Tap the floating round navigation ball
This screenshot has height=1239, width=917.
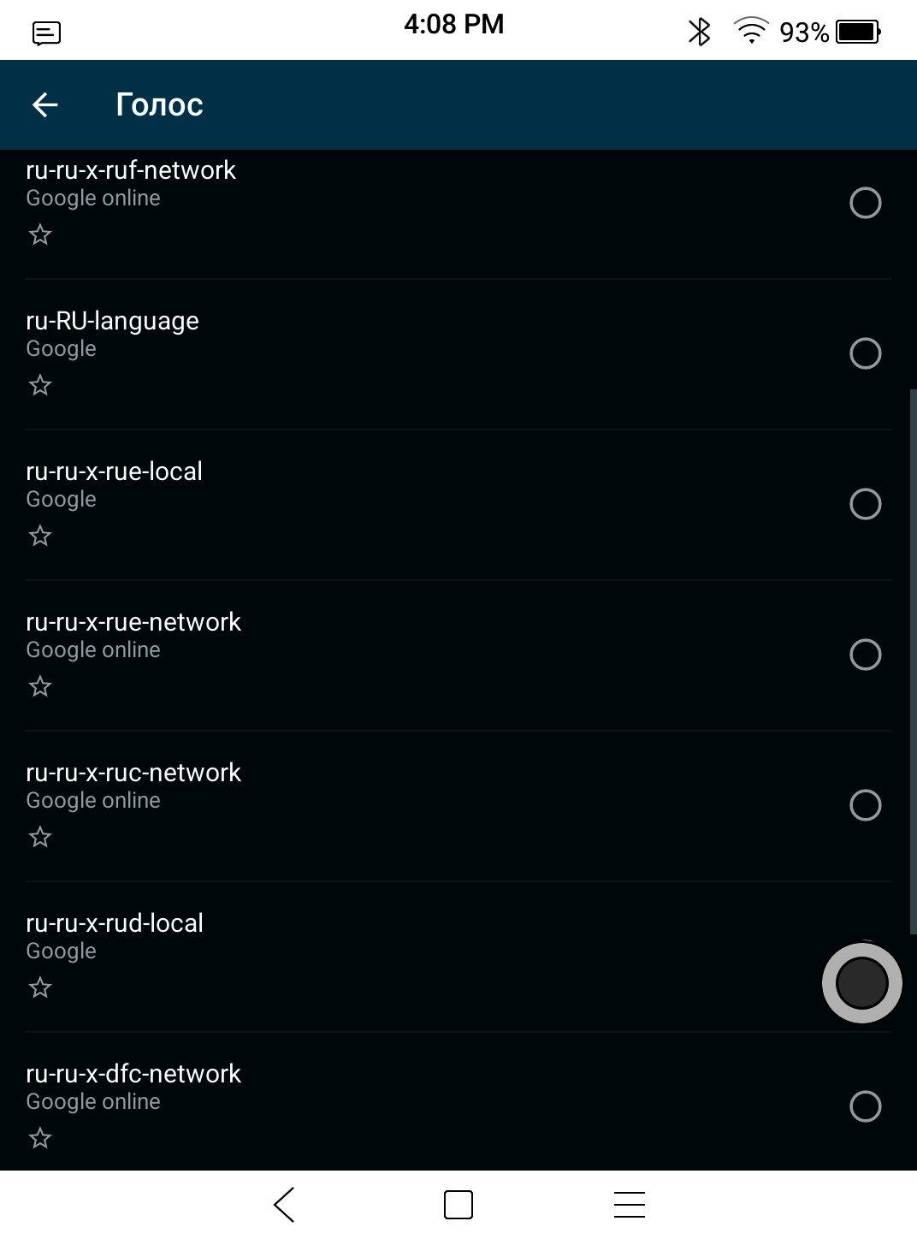pyautogui.click(x=861, y=983)
